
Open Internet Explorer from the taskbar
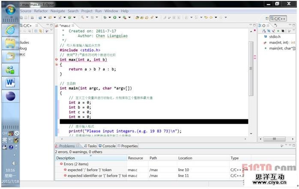(9, 30)
